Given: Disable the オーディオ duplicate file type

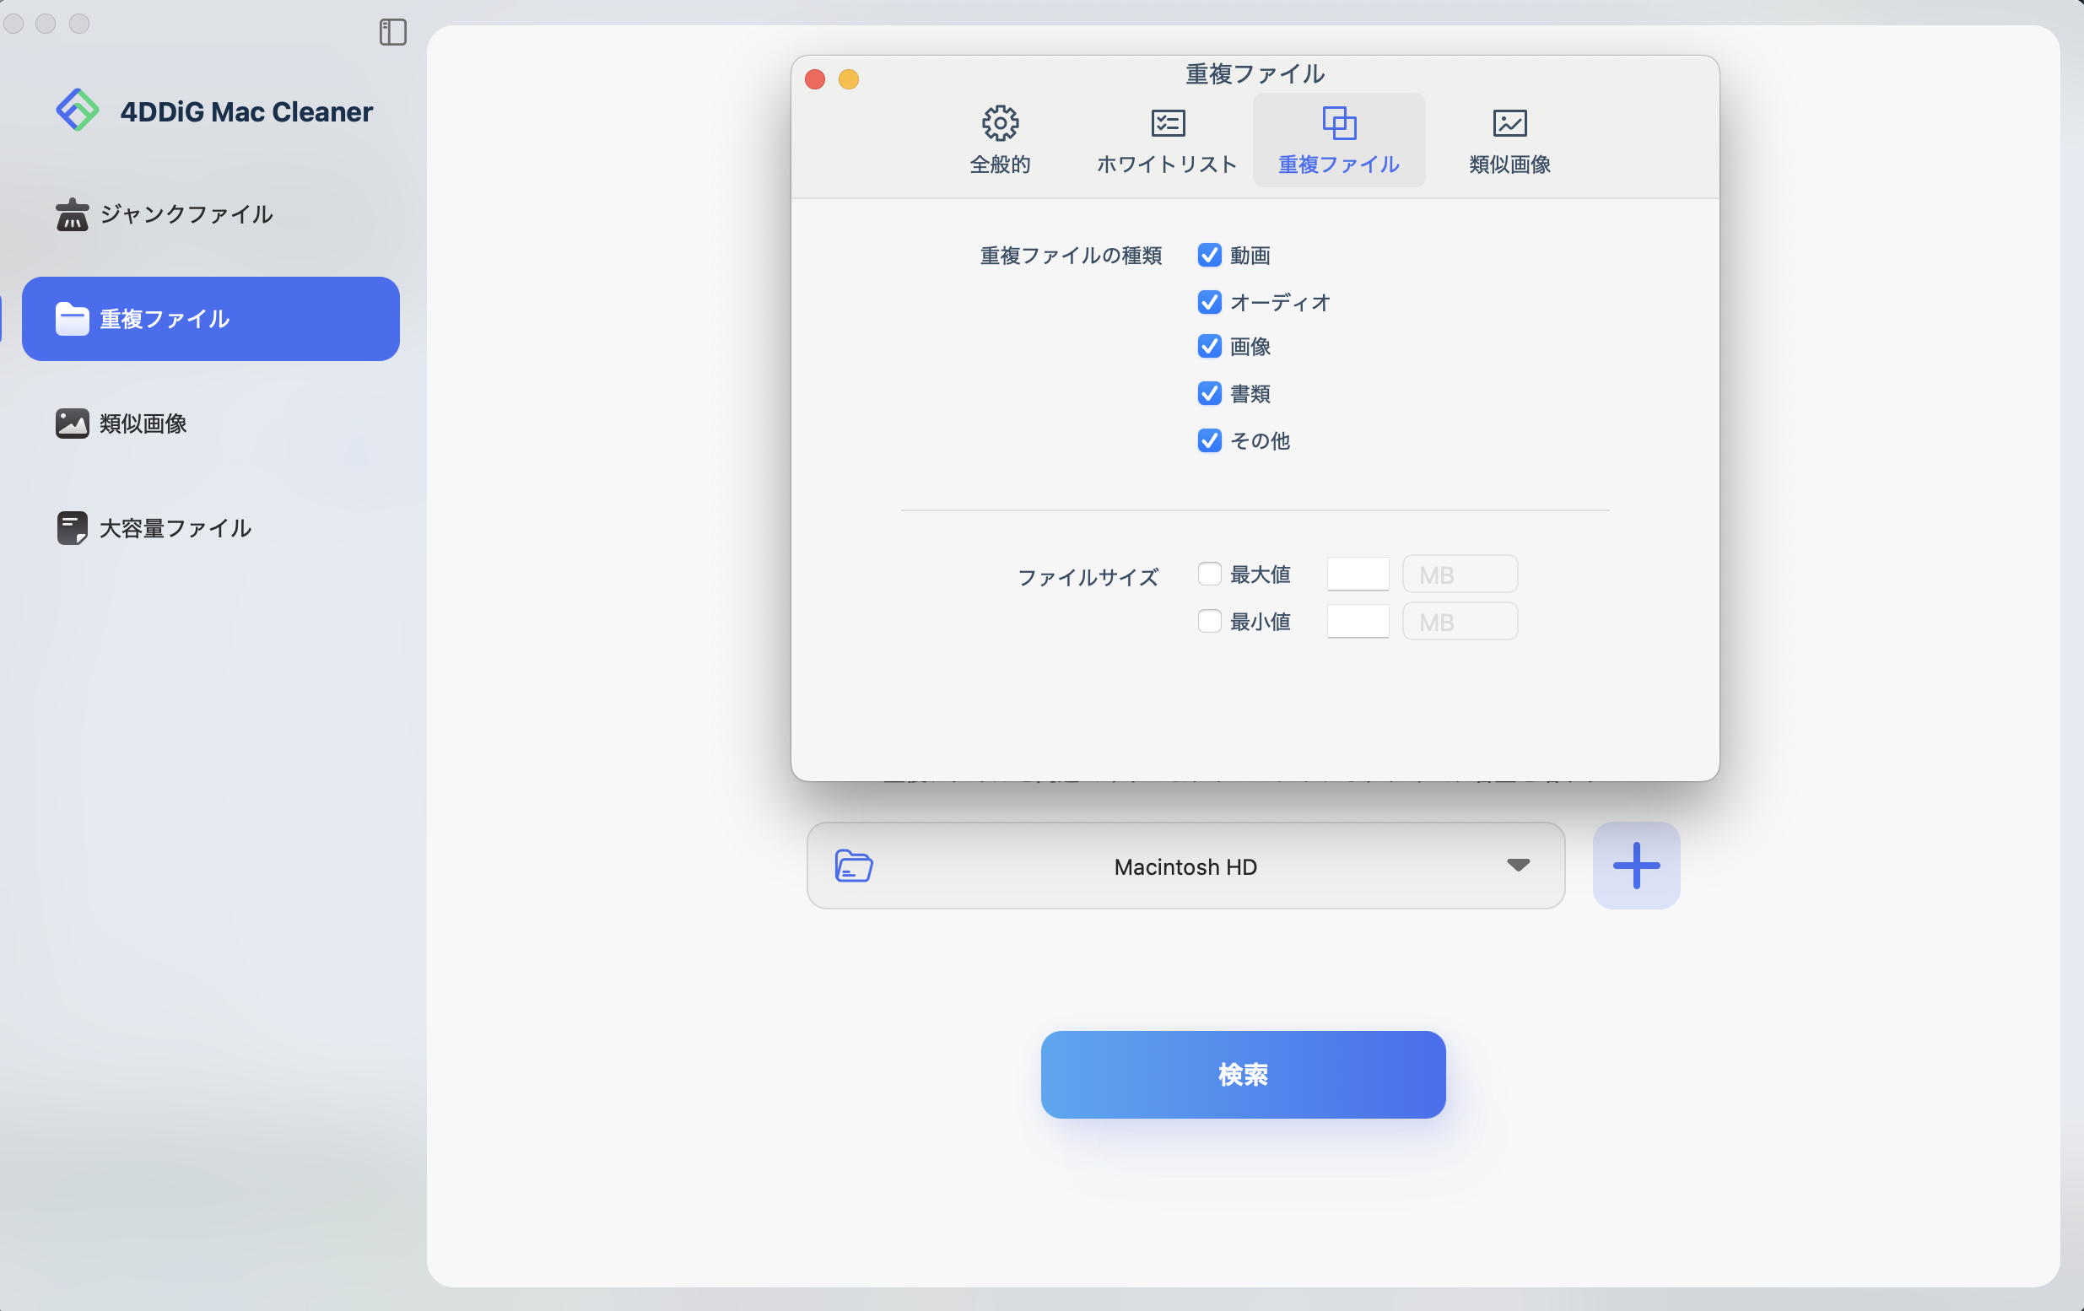Looking at the screenshot, I should coord(1209,302).
